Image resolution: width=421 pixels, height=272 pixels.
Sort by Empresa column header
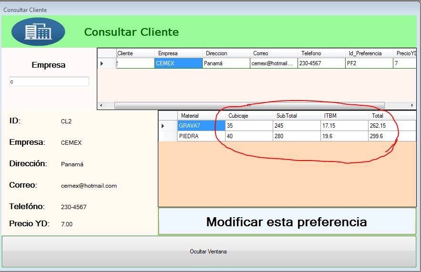(178, 53)
